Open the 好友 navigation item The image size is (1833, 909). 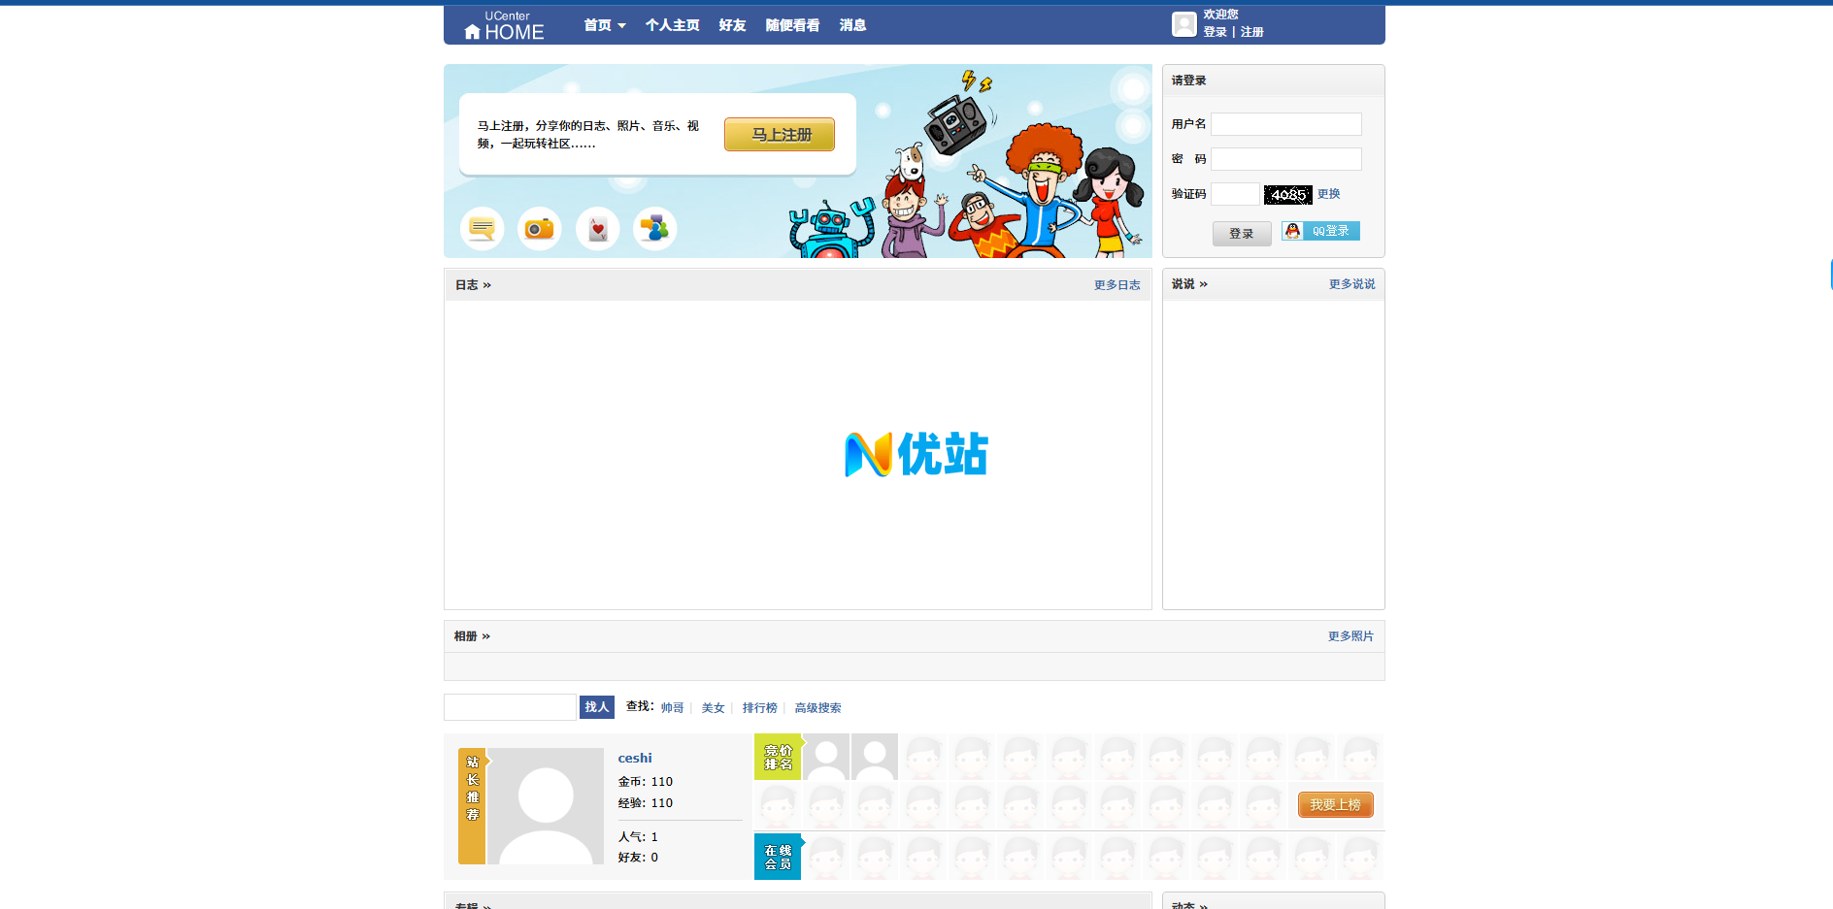point(732,25)
